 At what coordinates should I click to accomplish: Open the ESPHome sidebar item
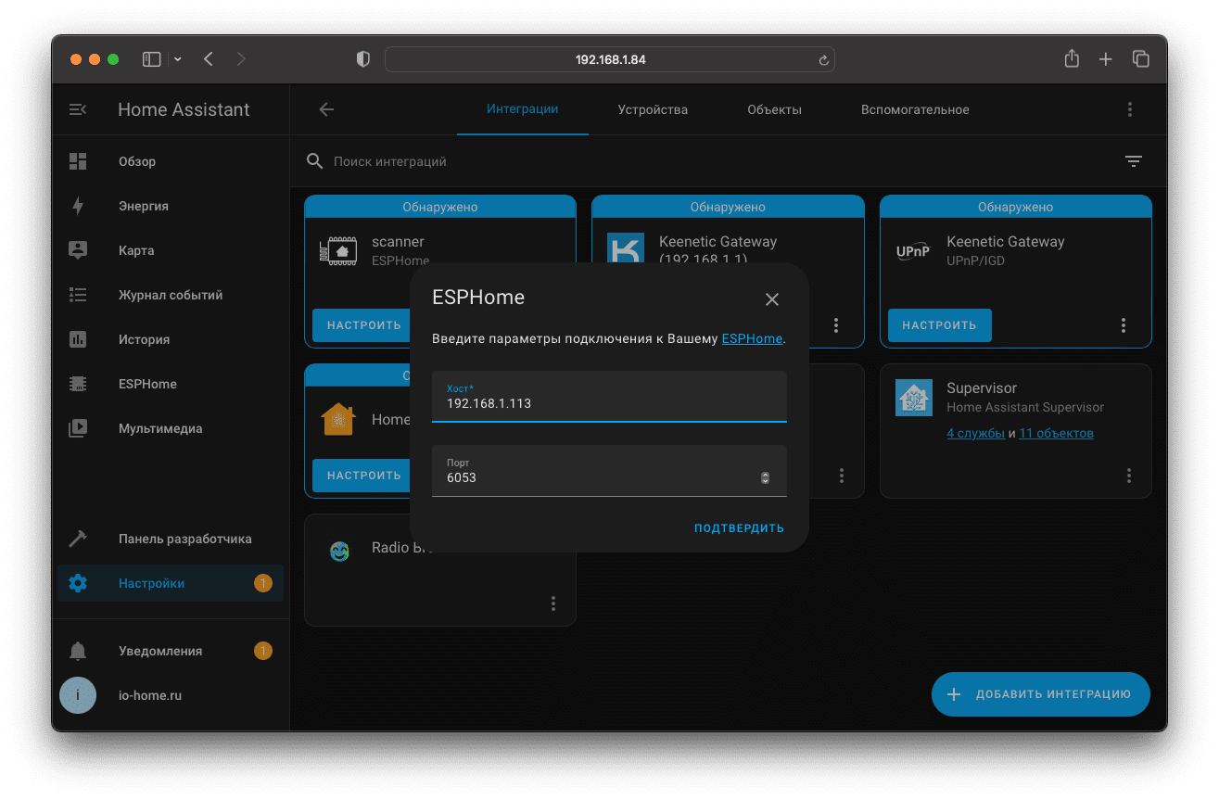pyautogui.click(x=146, y=384)
